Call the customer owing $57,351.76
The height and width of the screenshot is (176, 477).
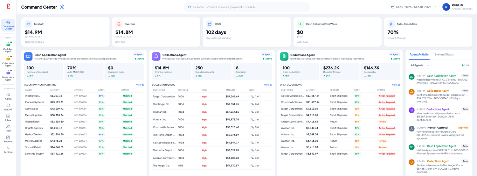pyautogui.click(x=255, y=104)
